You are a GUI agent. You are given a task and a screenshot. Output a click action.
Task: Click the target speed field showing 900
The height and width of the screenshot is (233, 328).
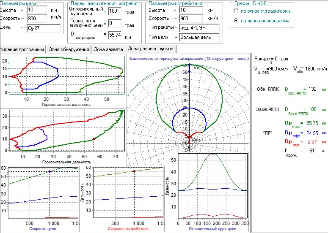pyautogui.click(x=37, y=19)
